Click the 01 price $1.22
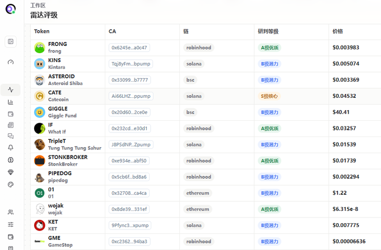The width and height of the screenshot is (381, 250). (340, 193)
